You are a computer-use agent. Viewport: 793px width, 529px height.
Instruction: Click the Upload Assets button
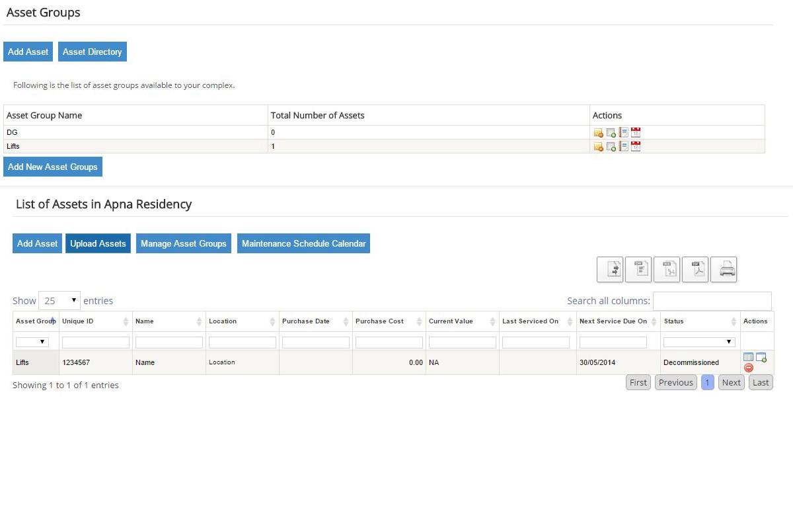(x=98, y=243)
